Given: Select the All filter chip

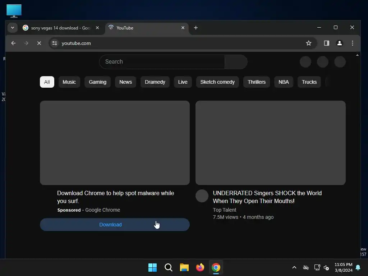Looking at the screenshot, I should 47,82.
